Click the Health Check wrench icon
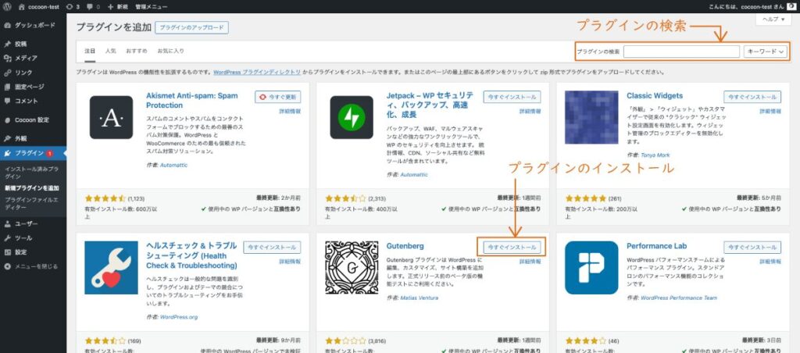The height and width of the screenshot is (353, 800). pyautogui.click(x=111, y=268)
